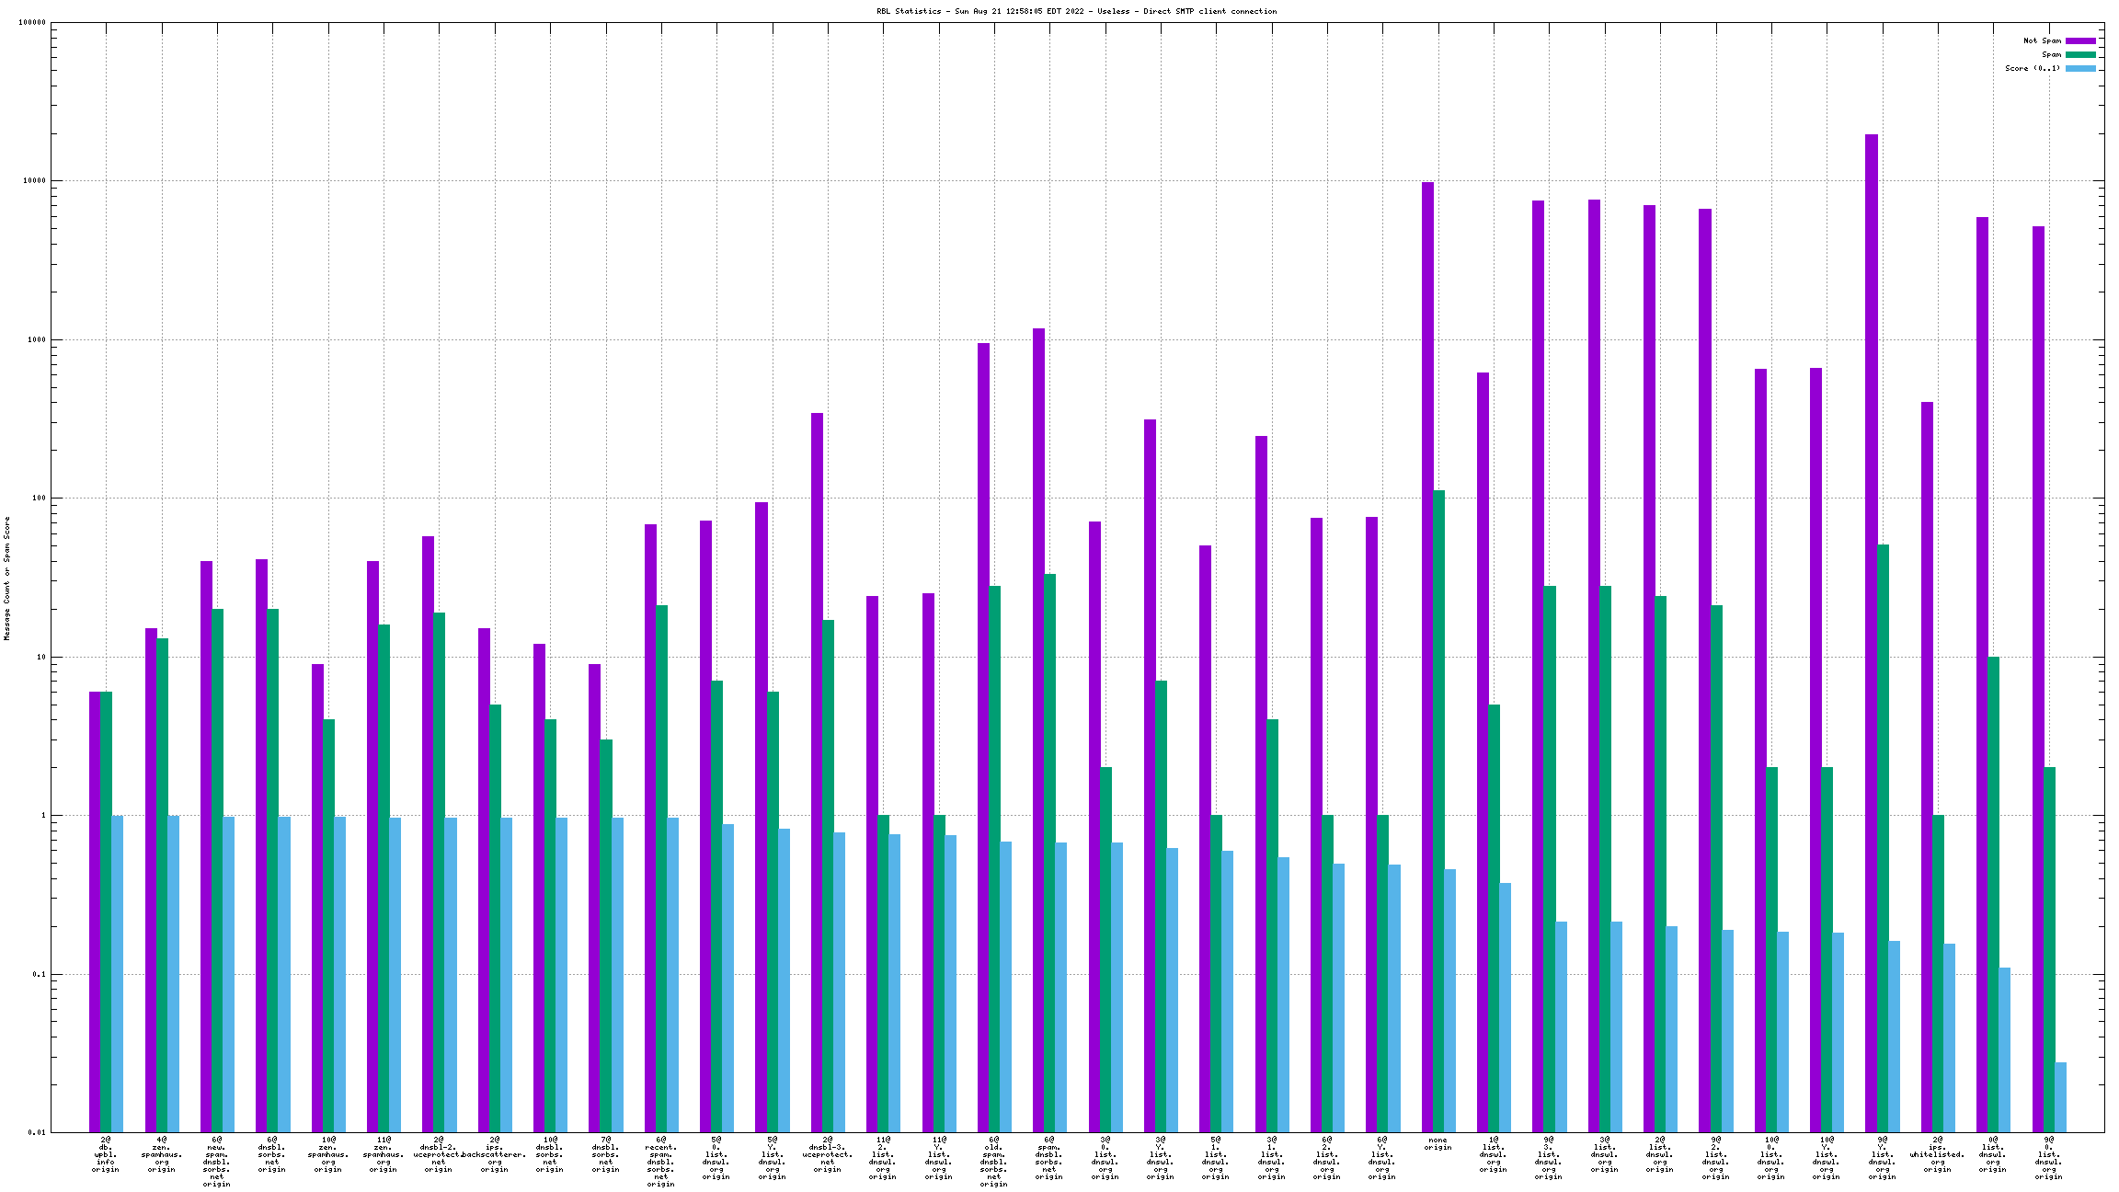Image resolution: width=2119 pixels, height=1192 pixels.
Task: Click the RBL Statistics chart title
Action: point(1076,12)
